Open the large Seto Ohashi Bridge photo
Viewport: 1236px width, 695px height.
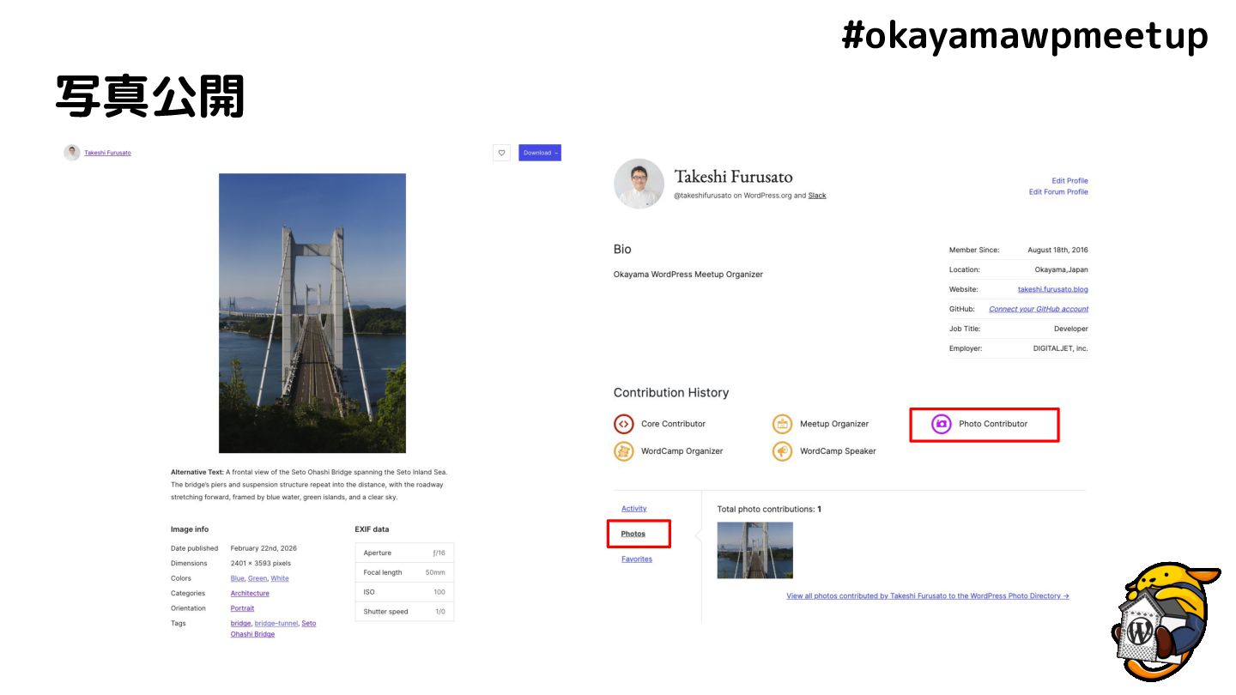point(312,313)
